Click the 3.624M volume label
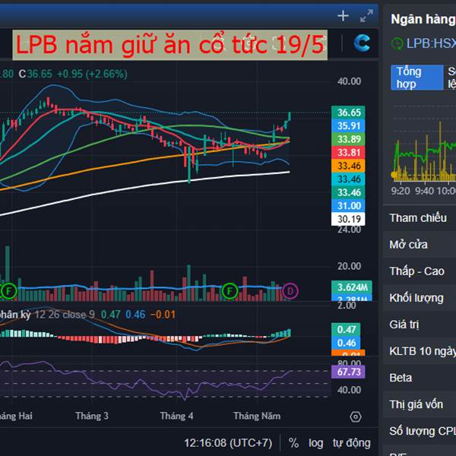This screenshot has height=456, width=456. [x=352, y=287]
